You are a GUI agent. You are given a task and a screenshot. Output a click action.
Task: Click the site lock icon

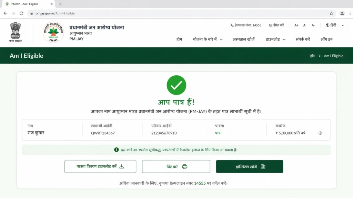[x=31, y=13]
